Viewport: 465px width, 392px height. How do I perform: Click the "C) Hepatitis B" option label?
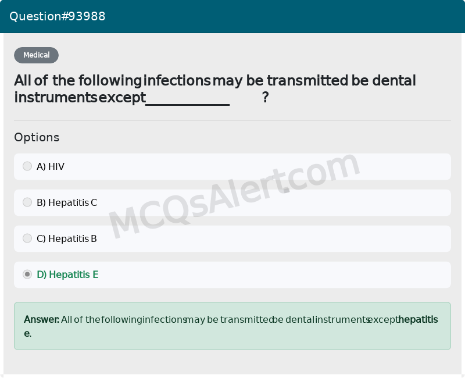coord(67,239)
